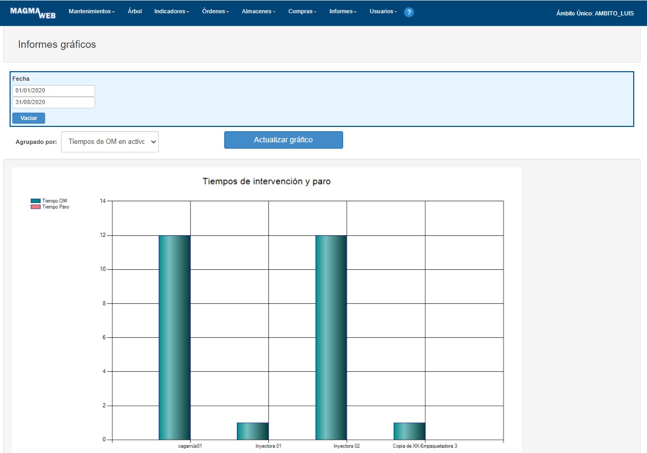Screen dimensions: 647x453
Task: Click the Copia de XX-Empaquetadora 3 bar
Action: point(409,431)
